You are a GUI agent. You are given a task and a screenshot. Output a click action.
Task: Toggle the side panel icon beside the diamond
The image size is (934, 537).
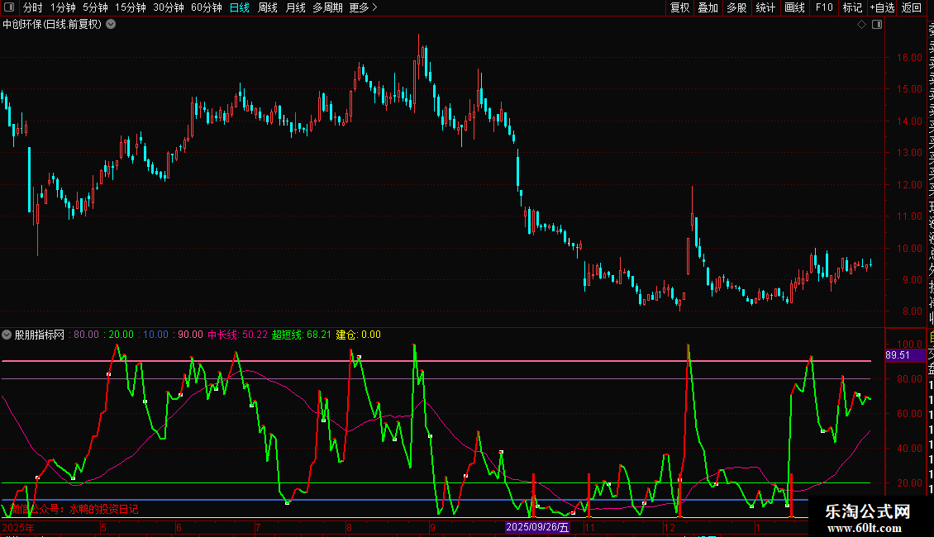[x=877, y=25]
